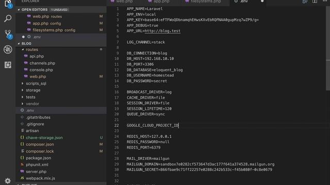Open console.php file
The width and height of the screenshot is (330, 185).
61,70
